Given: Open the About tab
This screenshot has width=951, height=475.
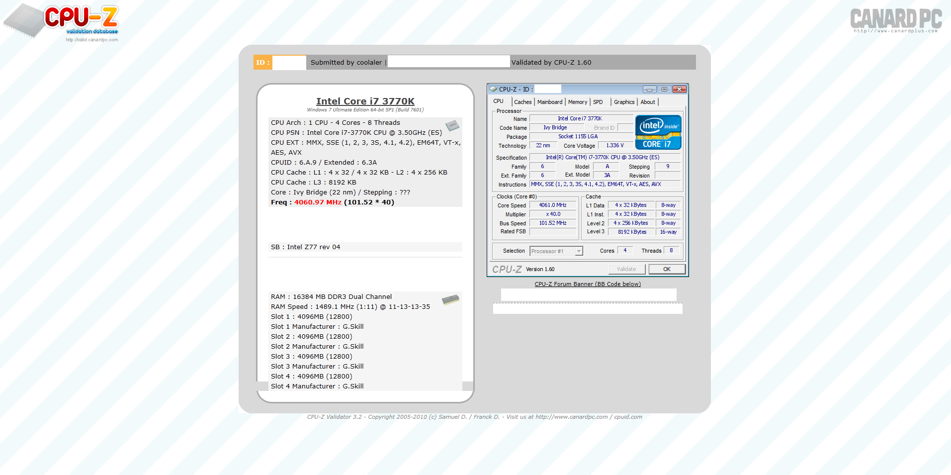Looking at the screenshot, I should (x=648, y=102).
